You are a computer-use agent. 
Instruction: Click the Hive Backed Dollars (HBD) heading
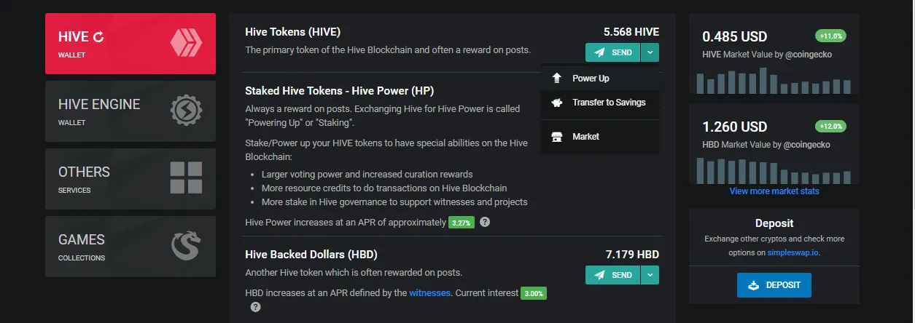(x=311, y=255)
